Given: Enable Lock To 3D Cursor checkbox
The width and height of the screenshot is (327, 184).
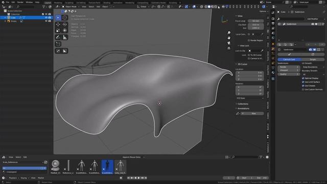Looking at the screenshot, I should point(249,55).
